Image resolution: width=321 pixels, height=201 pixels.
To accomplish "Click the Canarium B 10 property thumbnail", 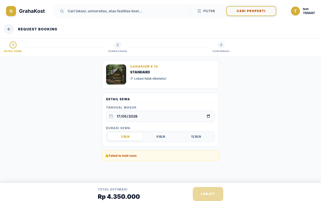I will click(116, 74).
